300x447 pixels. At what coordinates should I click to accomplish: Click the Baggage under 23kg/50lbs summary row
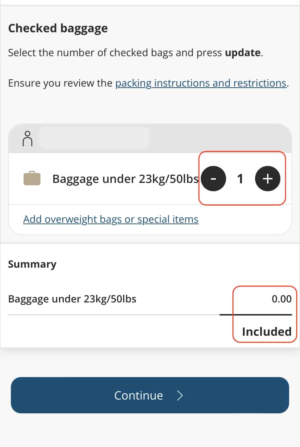pos(72,298)
